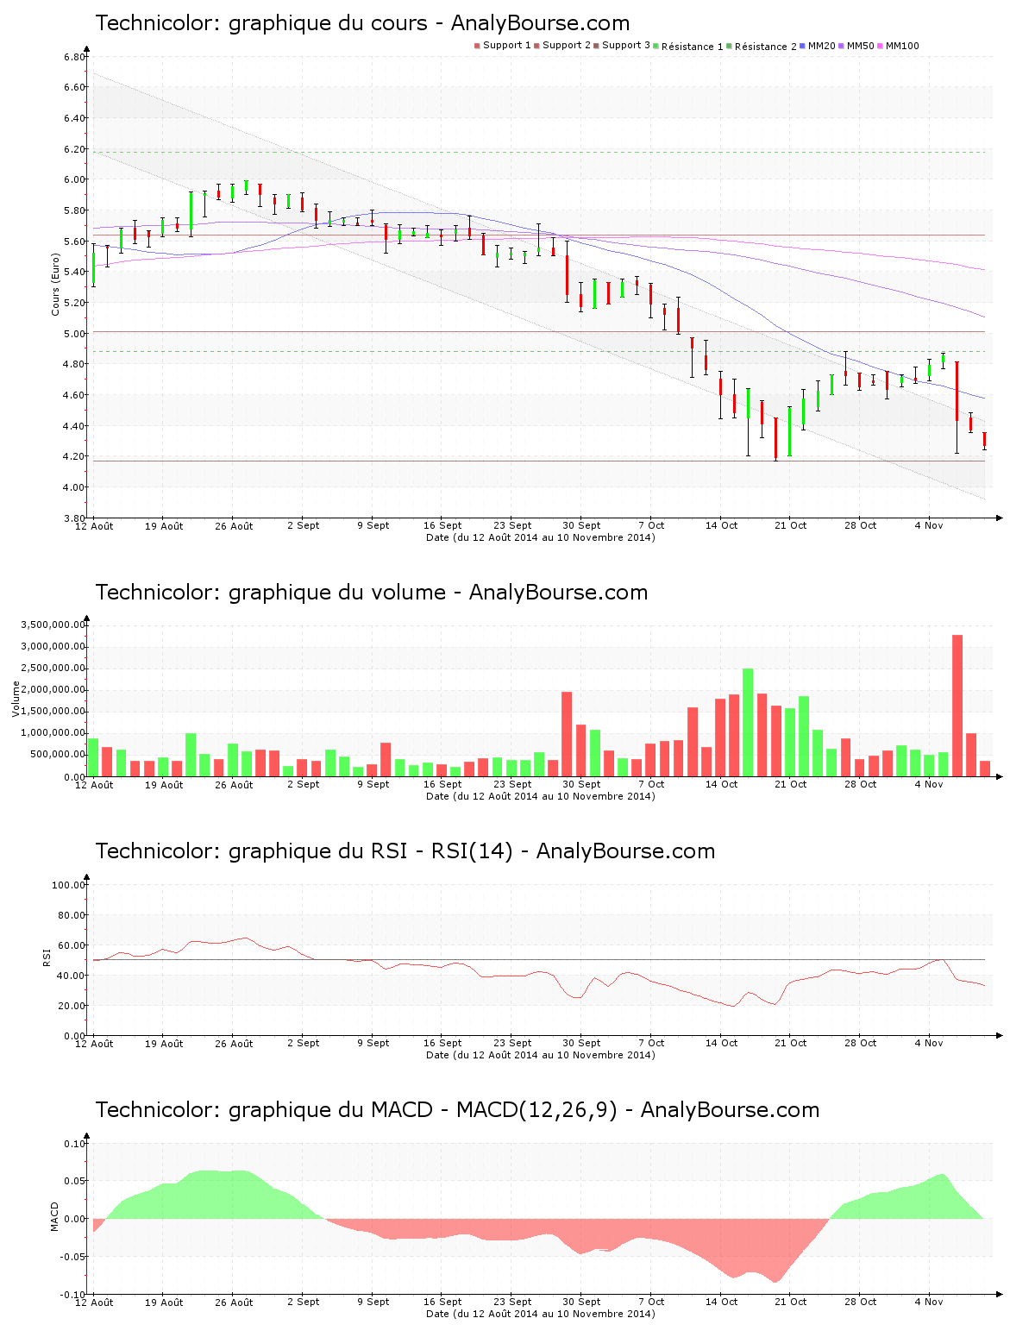Screen dimensions: 1035x1337
Task: Click the 80.00 RSI axis value
Action: coord(72,915)
